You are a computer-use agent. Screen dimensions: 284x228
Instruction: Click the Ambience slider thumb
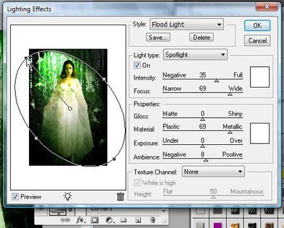[206, 160]
